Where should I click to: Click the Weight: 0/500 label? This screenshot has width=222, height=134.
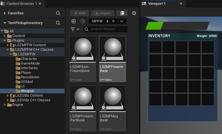[207, 36]
